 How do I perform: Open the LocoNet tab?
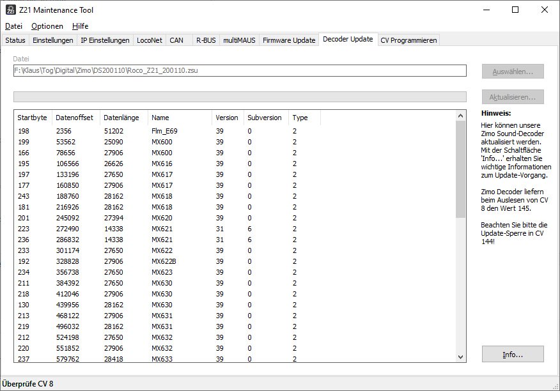tap(150, 40)
